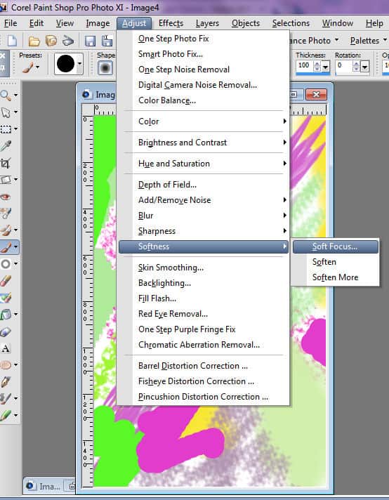Select the Straighten tool
The image size is (389, 500).
6,180
